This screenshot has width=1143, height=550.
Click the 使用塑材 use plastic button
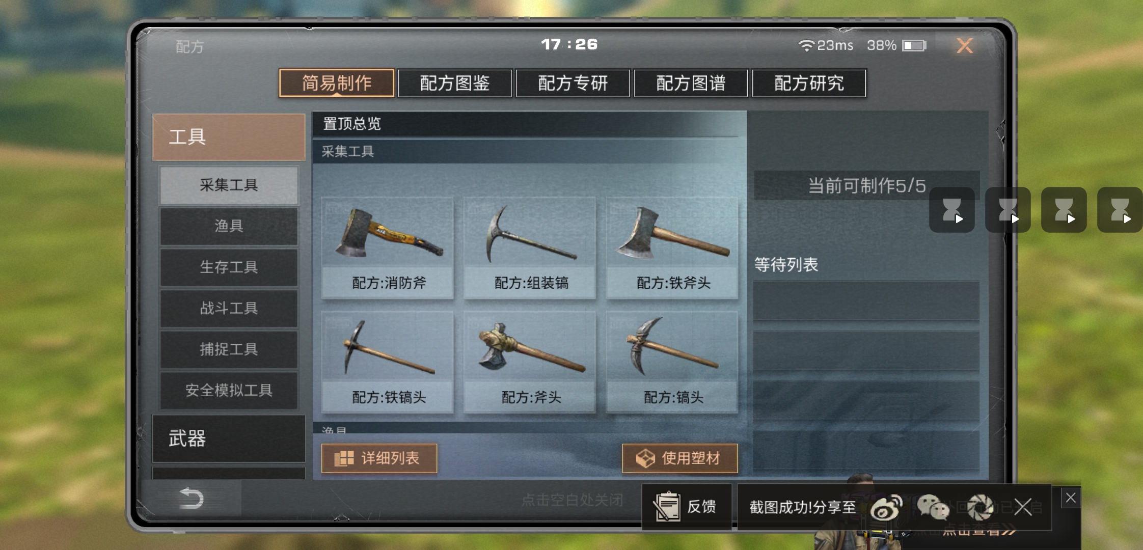pos(680,458)
